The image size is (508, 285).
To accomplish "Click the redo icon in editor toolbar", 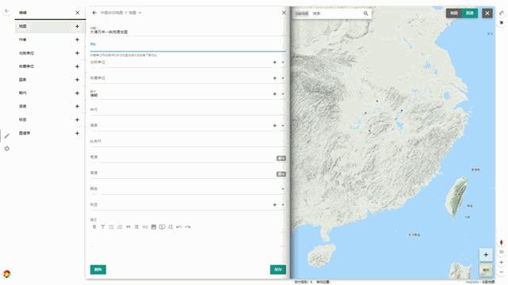I will pos(187,227).
